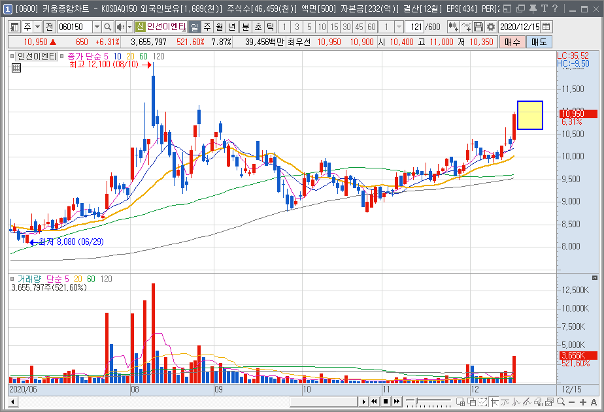
Task: Click the dotted-box chart icon at bottom
Action: (482, 402)
